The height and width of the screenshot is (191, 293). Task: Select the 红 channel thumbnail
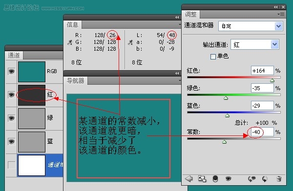point(32,95)
